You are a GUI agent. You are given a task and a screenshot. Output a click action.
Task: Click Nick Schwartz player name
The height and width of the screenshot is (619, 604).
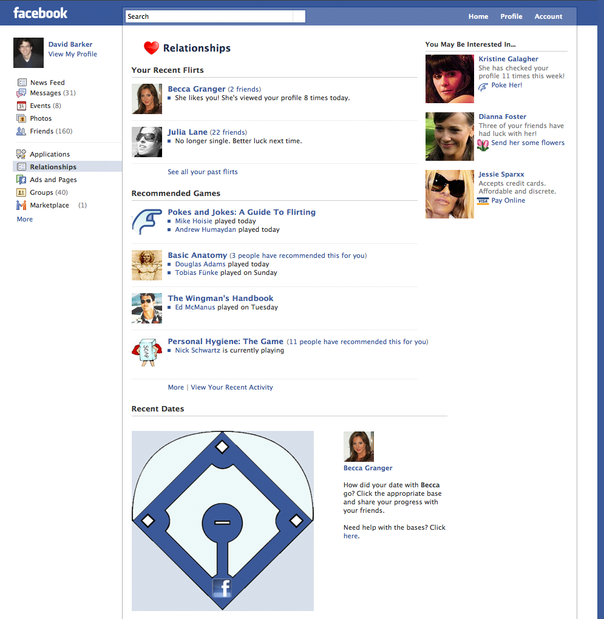point(198,351)
